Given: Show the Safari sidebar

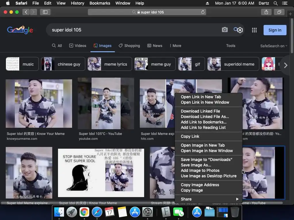Looking at the screenshot, I should click(45, 12).
